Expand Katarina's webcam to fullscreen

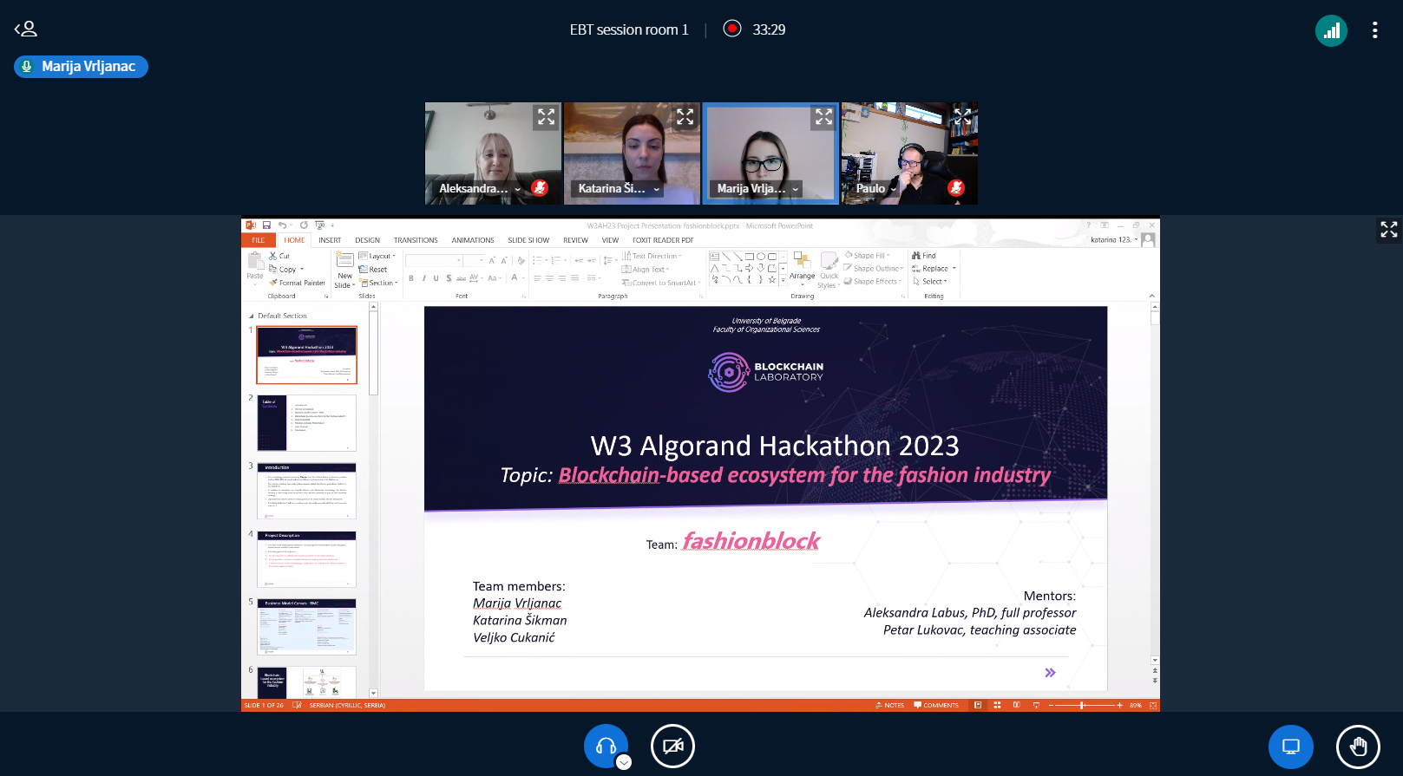685,117
